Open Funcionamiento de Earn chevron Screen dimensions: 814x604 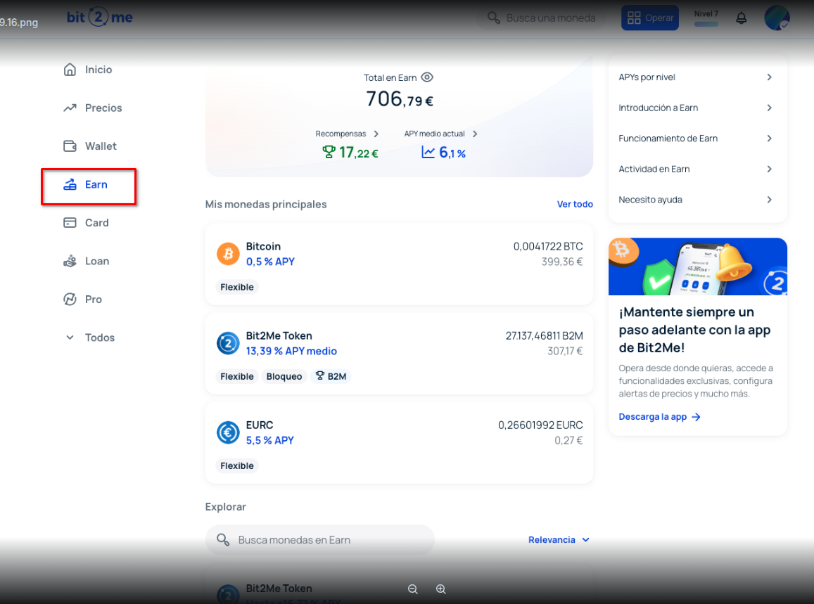point(770,139)
